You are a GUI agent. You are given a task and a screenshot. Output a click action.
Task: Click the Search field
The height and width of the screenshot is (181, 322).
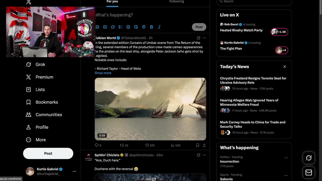[254, 2]
